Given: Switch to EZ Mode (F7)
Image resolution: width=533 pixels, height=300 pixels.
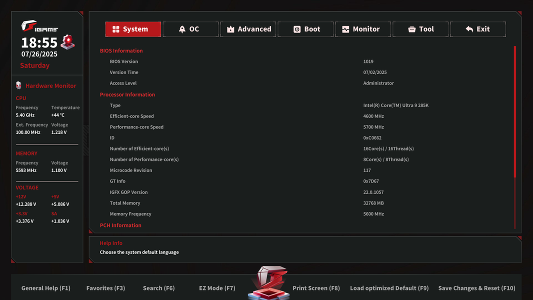Looking at the screenshot, I should point(217,288).
